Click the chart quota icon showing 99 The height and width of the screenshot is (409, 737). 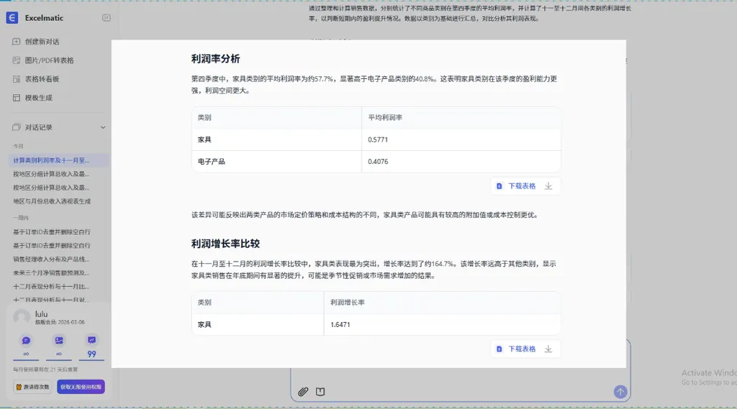(x=91, y=340)
